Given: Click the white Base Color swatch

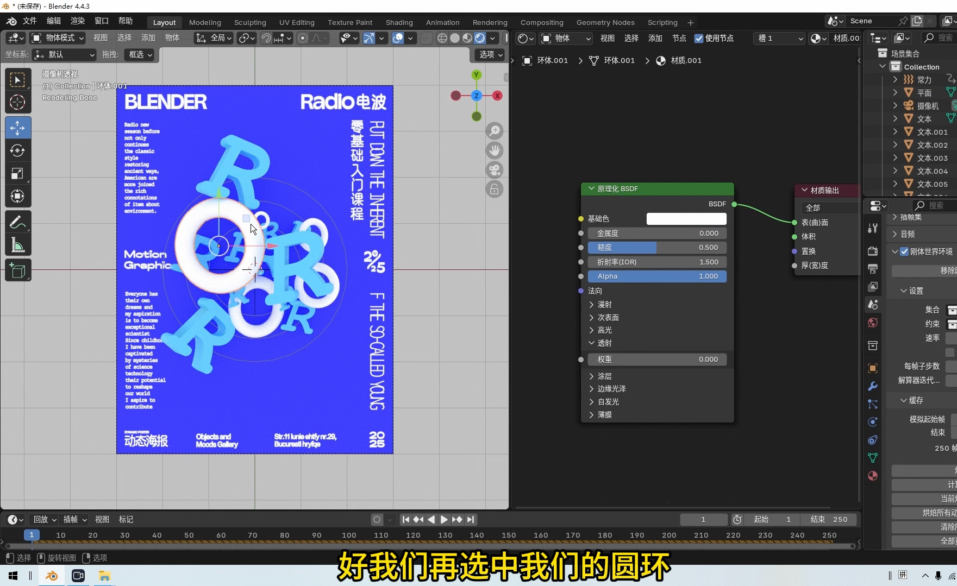Looking at the screenshot, I should 686,219.
